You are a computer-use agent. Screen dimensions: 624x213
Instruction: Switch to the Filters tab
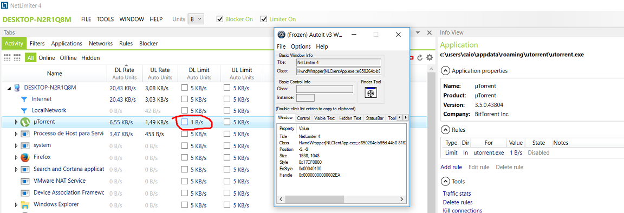point(37,43)
